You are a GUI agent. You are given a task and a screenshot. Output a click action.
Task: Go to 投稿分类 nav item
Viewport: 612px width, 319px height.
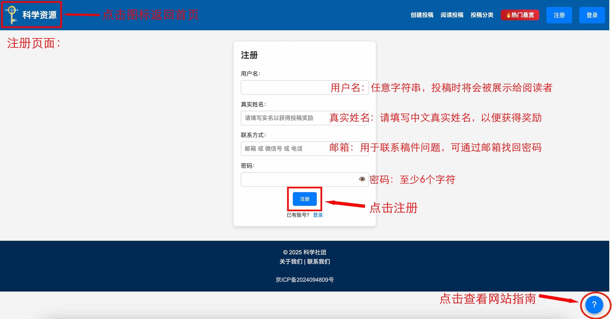coord(482,15)
